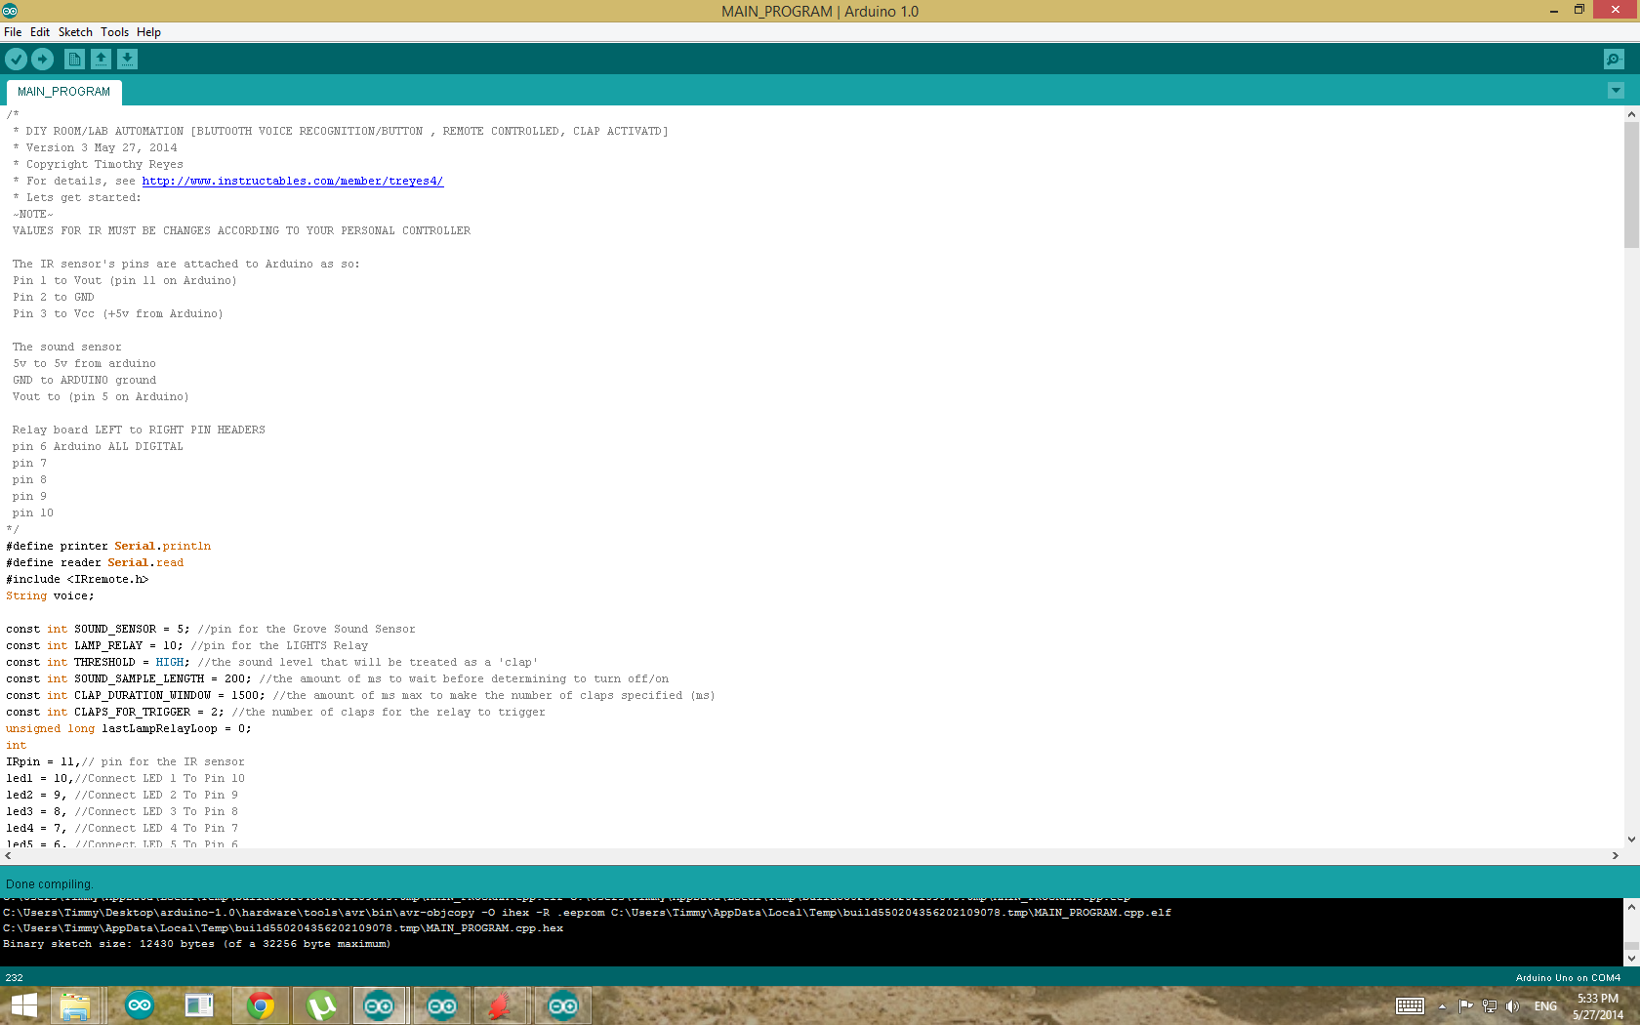Open File Explorer from the taskbar
This screenshot has width=1640, height=1025.
[x=75, y=1005]
